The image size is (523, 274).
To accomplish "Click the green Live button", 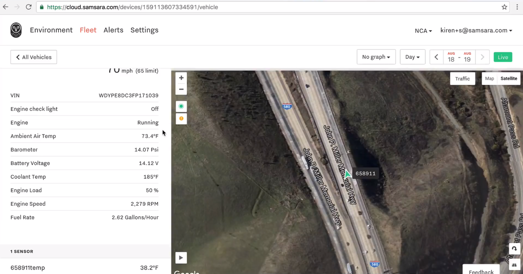I will click(x=502, y=57).
